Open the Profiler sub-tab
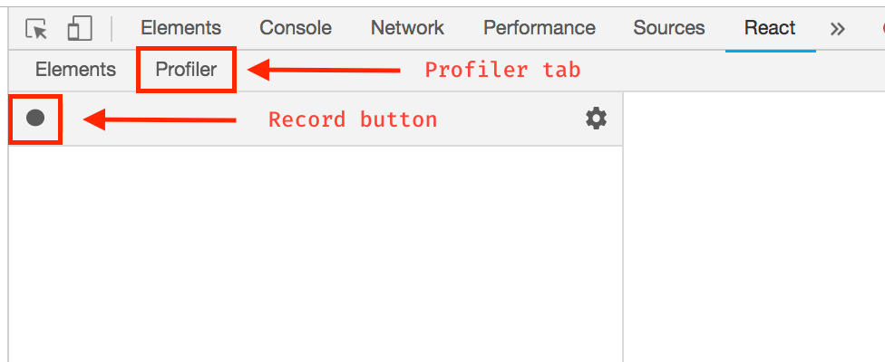885x362 pixels. click(x=186, y=70)
